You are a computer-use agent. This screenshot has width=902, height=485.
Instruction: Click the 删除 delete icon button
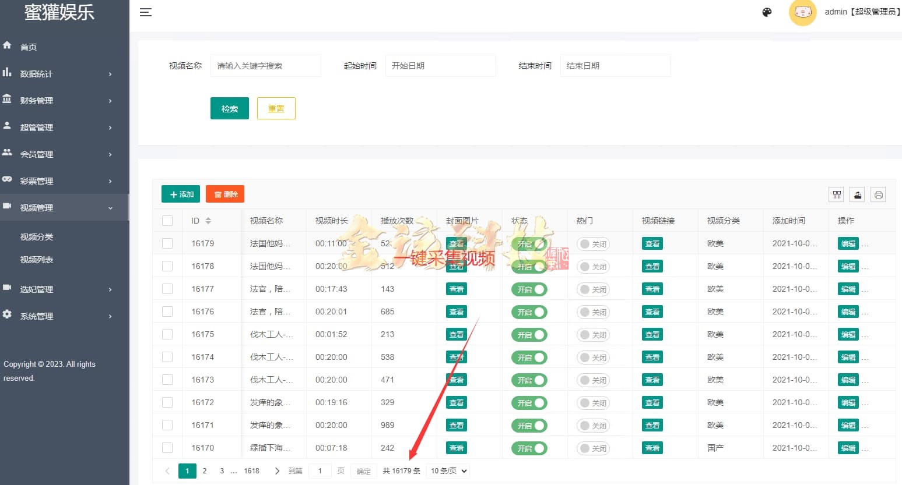pyautogui.click(x=224, y=194)
